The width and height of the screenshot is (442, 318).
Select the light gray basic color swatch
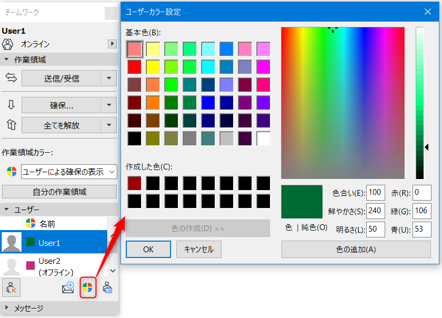point(227,138)
